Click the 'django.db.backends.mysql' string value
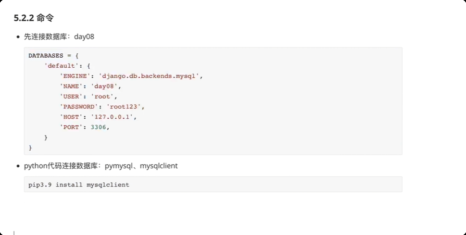Viewport: 466px width, 235px height. (151, 76)
